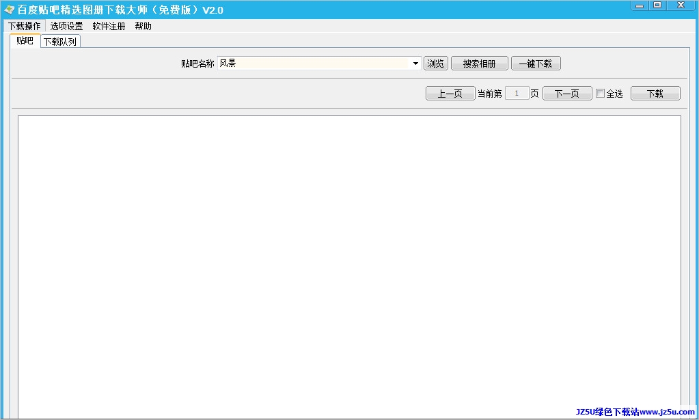
Task: Toggle the 全选 checkbox
Action: [x=600, y=93]
